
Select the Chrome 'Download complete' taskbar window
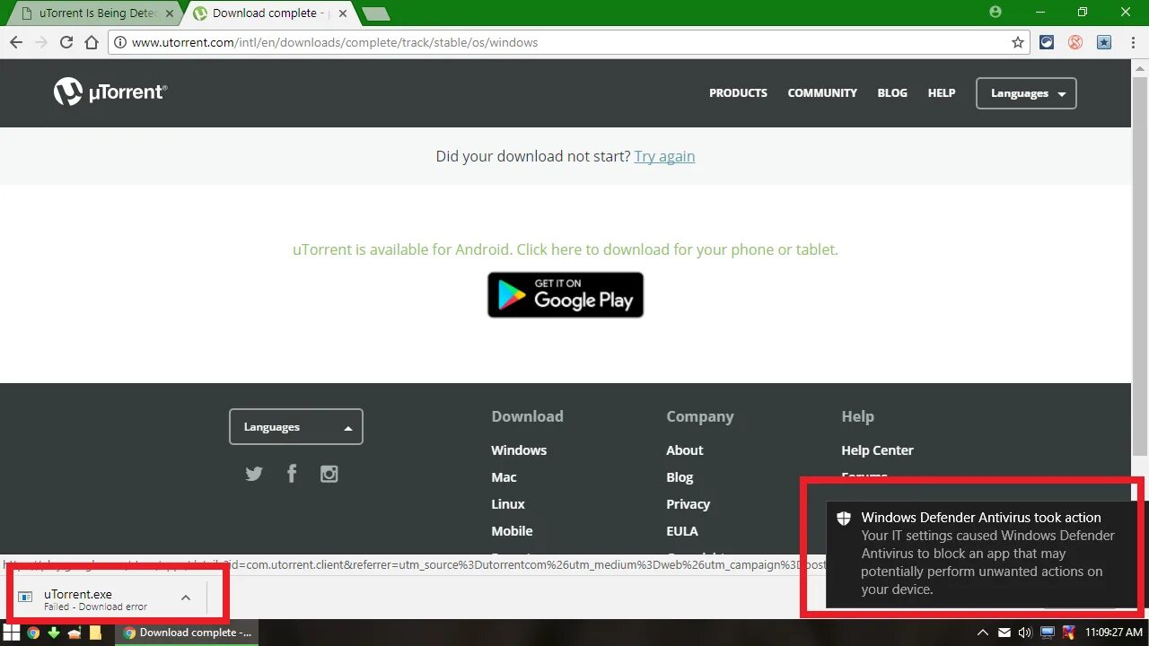[x=187, y=633]
